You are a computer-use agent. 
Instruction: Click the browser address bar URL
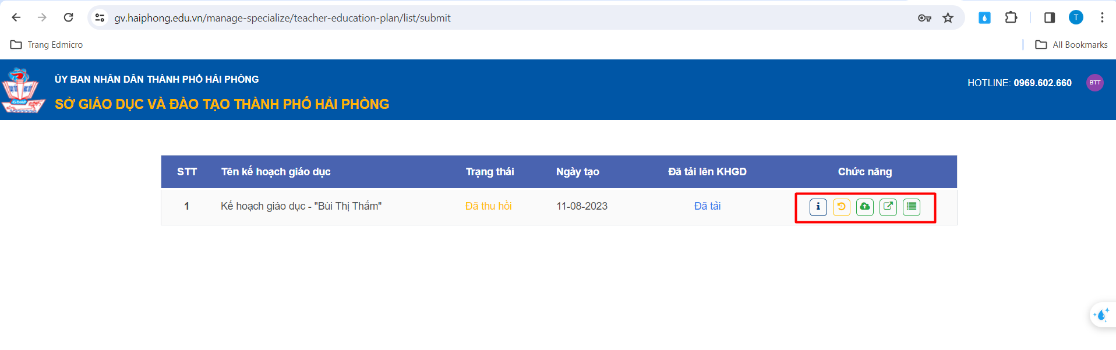pyautogui.click(x=282, y=18)
